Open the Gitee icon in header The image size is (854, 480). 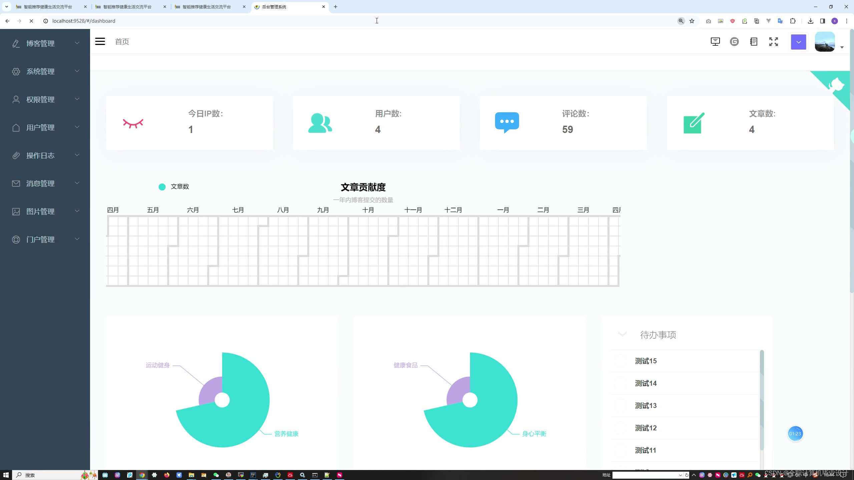(734, 42)
